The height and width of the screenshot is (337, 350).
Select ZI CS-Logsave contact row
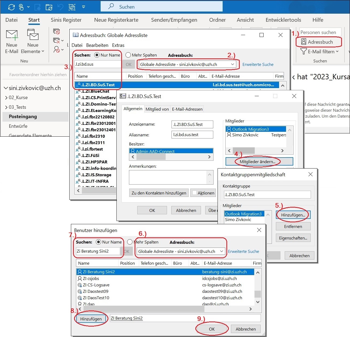pos(165,285)
